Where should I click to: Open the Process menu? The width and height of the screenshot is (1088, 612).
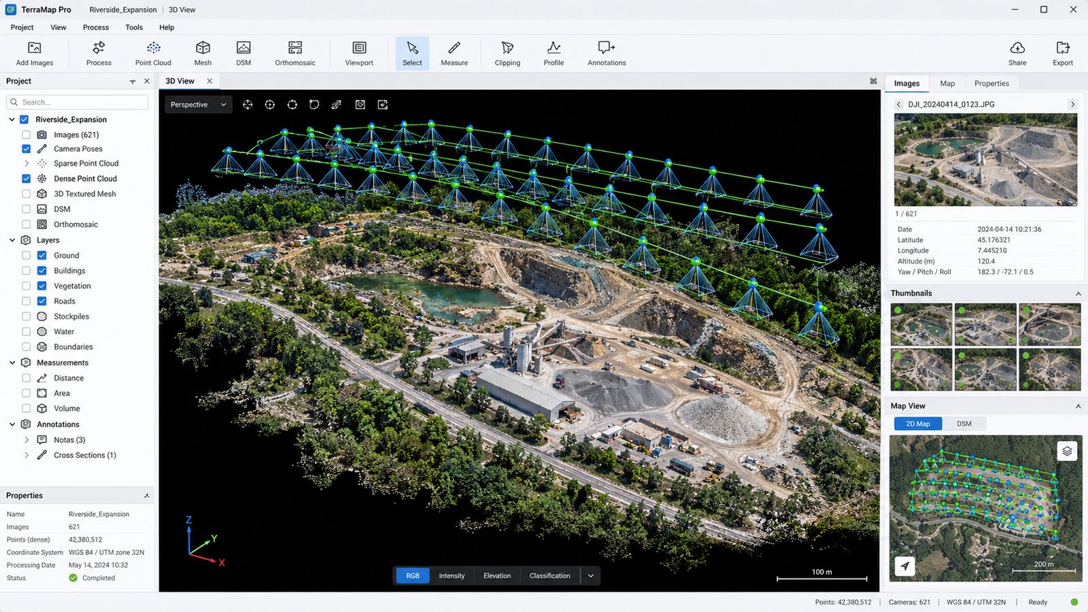[x=96, y=27]
